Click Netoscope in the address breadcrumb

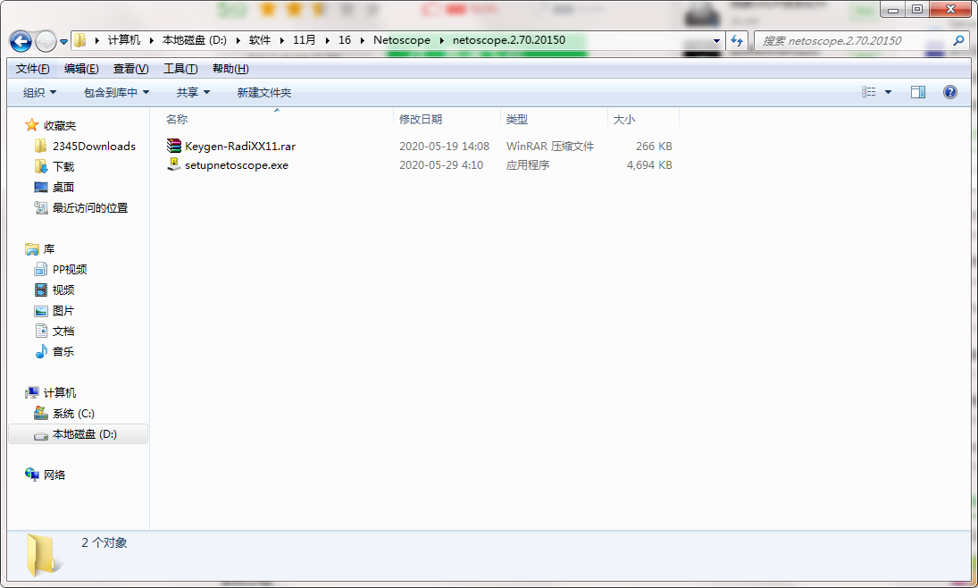(x=402, y=40)
